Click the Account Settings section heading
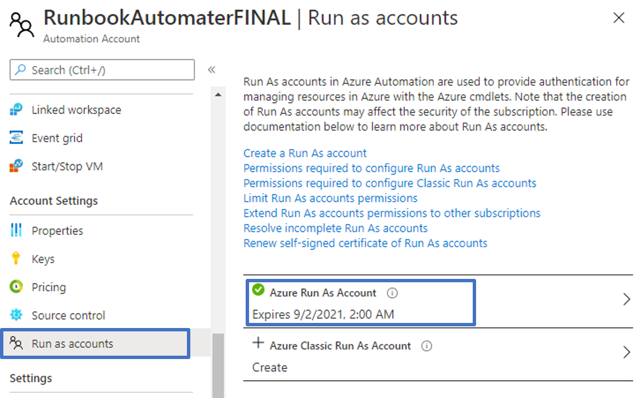This screenshot has height=398, width=641. pos(54,200)
